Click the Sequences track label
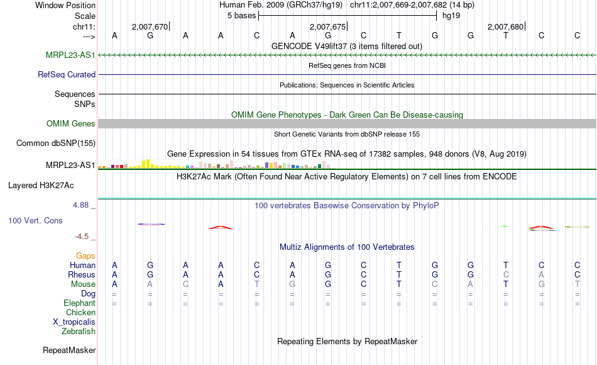Viewport: 597px width, 365px height. click(75, 94)
